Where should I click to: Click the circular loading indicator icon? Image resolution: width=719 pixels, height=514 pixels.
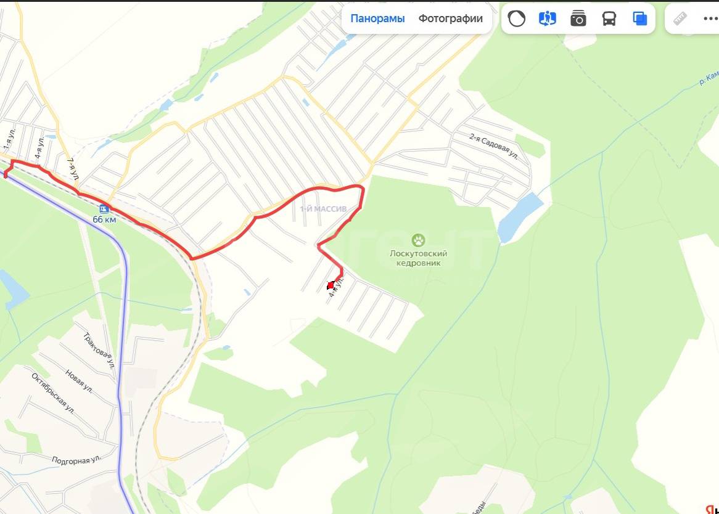click(x=516, y=18)
